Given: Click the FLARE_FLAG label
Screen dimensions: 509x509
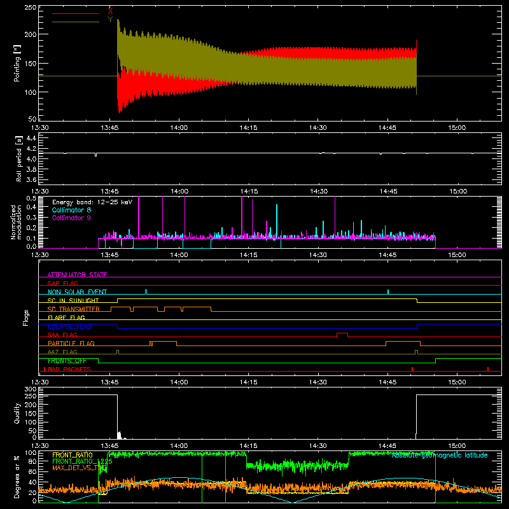Looking at the screenshot, I should 66,317.
